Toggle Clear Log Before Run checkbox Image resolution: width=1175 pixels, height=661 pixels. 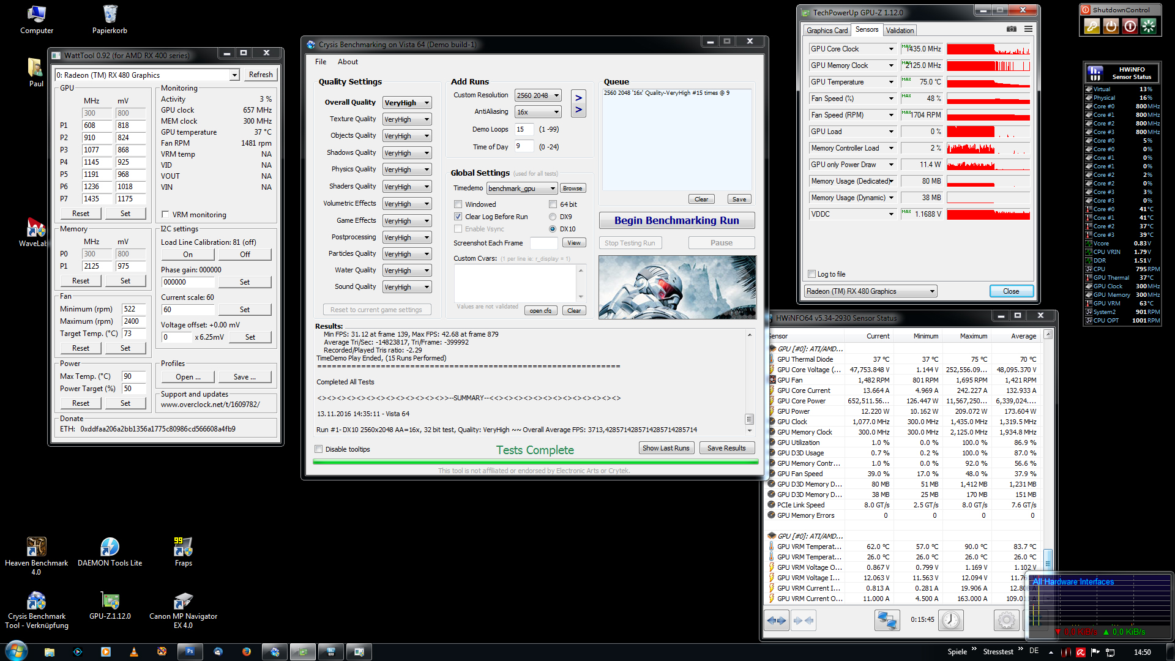tap(458, 217)
